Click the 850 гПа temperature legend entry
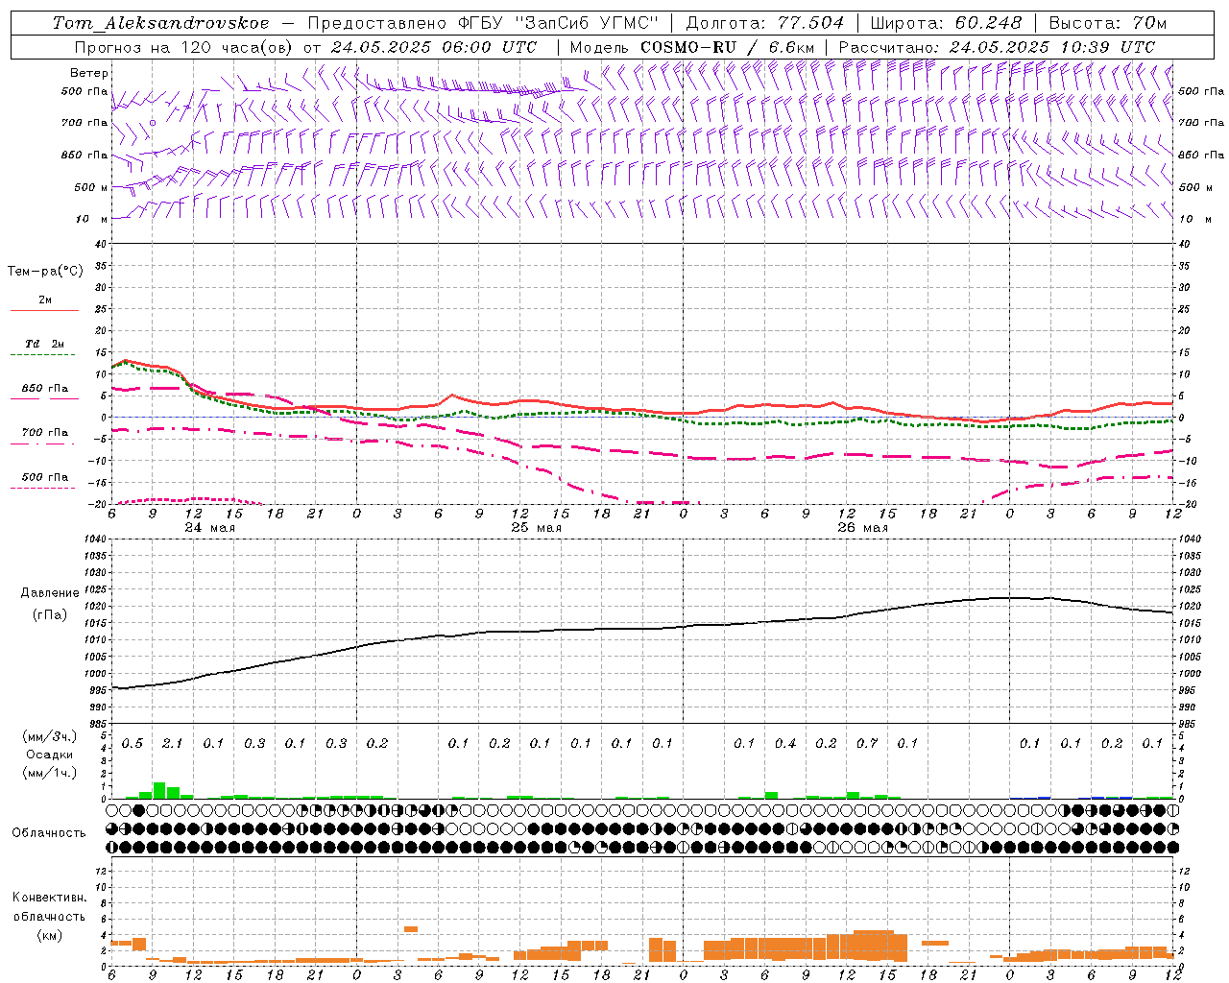1229x983 pixels. [45, 389]
